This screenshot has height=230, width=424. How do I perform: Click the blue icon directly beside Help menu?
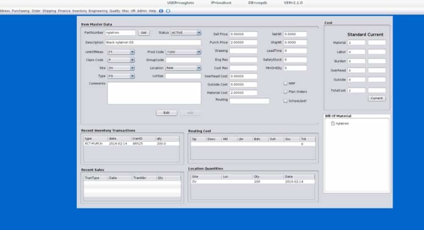(x=161, y=11)
